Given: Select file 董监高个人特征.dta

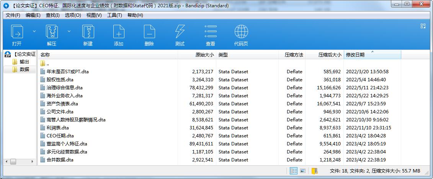Looking at the screenshot, I should pos(67,144).
